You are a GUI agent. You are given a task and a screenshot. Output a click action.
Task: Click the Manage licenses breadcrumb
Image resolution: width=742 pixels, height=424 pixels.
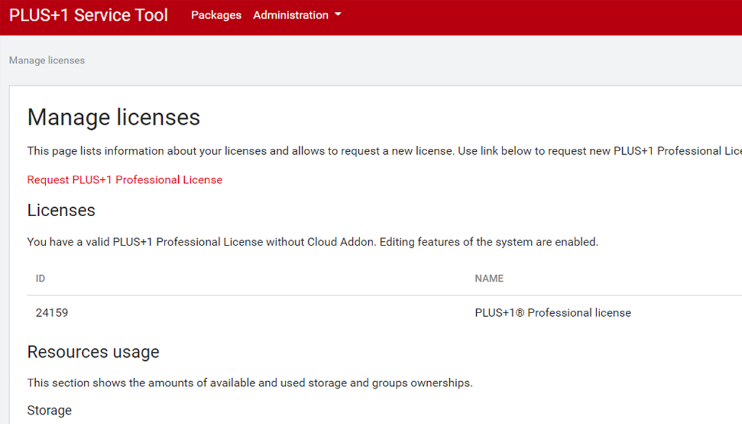[x=46, y=60]
